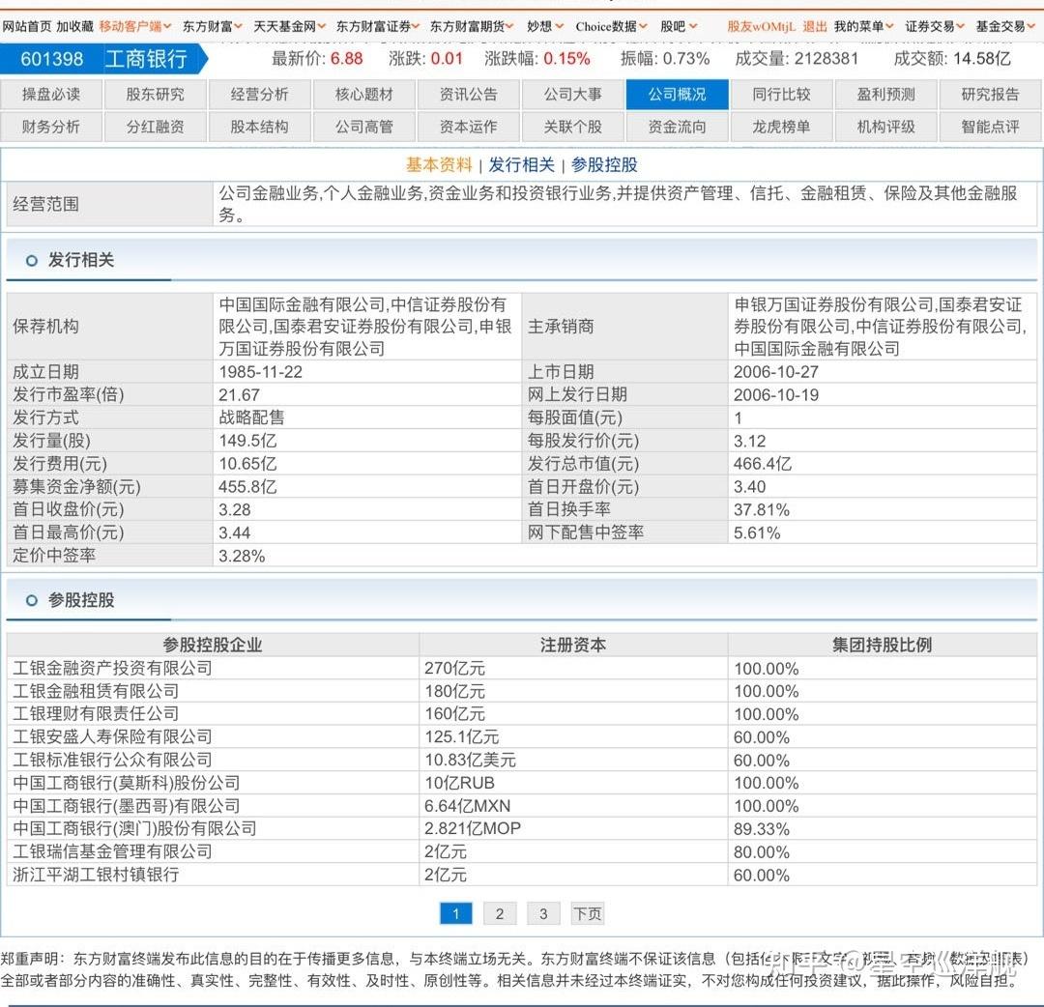This screenshot has height=1007, width=1044.
Task: Switch to 分红融资 tab
Action: point(155,127)
